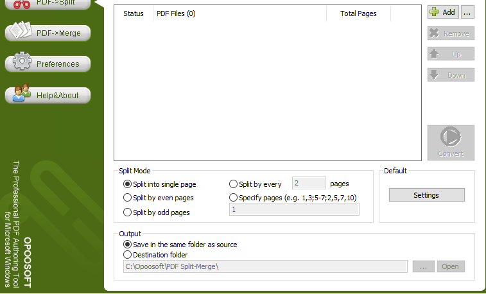Select Split by even pages

[x=159, y=198]
